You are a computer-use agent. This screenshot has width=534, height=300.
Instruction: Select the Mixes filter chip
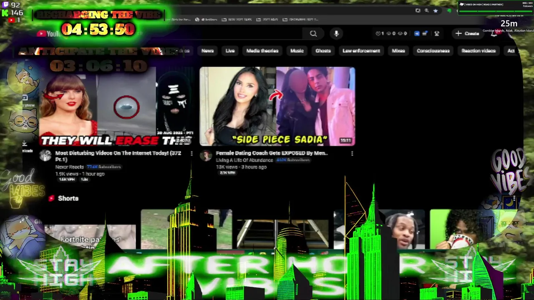click(398, 51)
